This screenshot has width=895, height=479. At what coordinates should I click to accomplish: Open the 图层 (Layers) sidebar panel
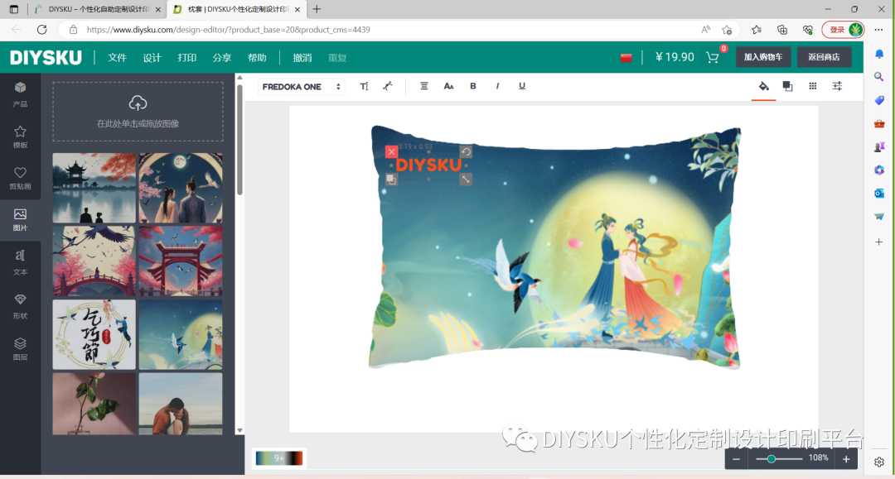pyautogui.click(x=20, y=348)
